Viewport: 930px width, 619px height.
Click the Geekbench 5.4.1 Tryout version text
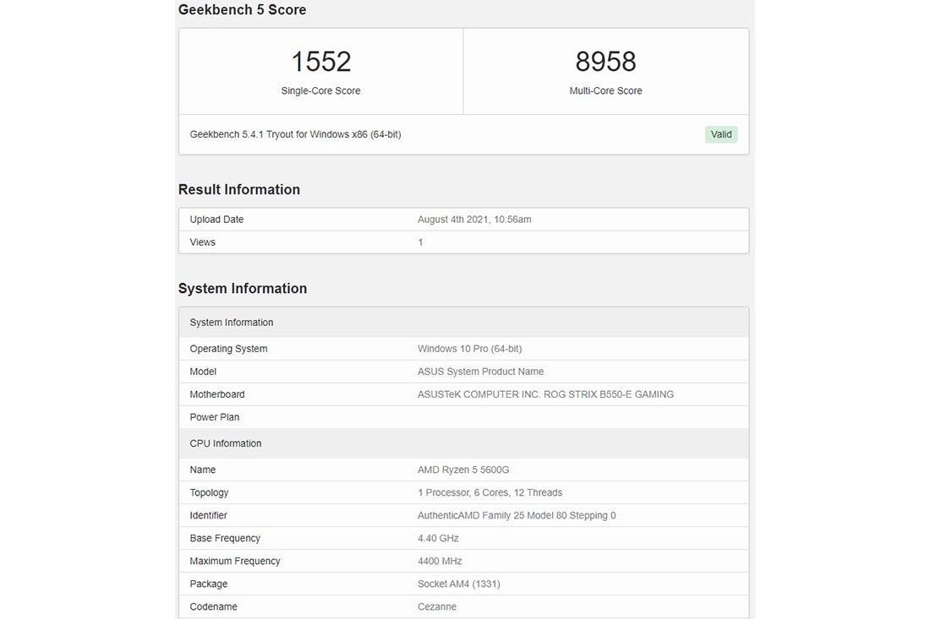coord(295,134)
